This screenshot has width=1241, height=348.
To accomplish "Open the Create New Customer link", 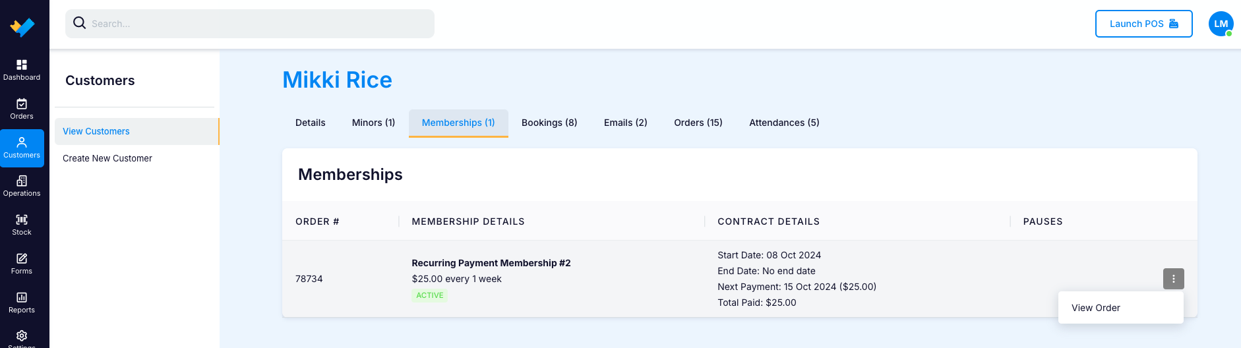I will (x=107, y=158).
